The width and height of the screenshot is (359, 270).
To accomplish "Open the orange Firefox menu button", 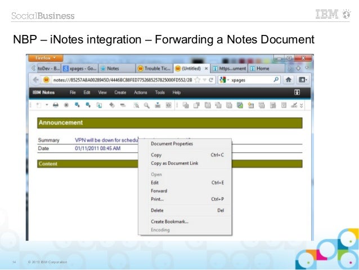I will pos(46,58).
